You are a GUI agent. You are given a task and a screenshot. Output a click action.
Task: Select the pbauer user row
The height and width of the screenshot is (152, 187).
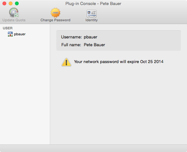tap(25, 34)
